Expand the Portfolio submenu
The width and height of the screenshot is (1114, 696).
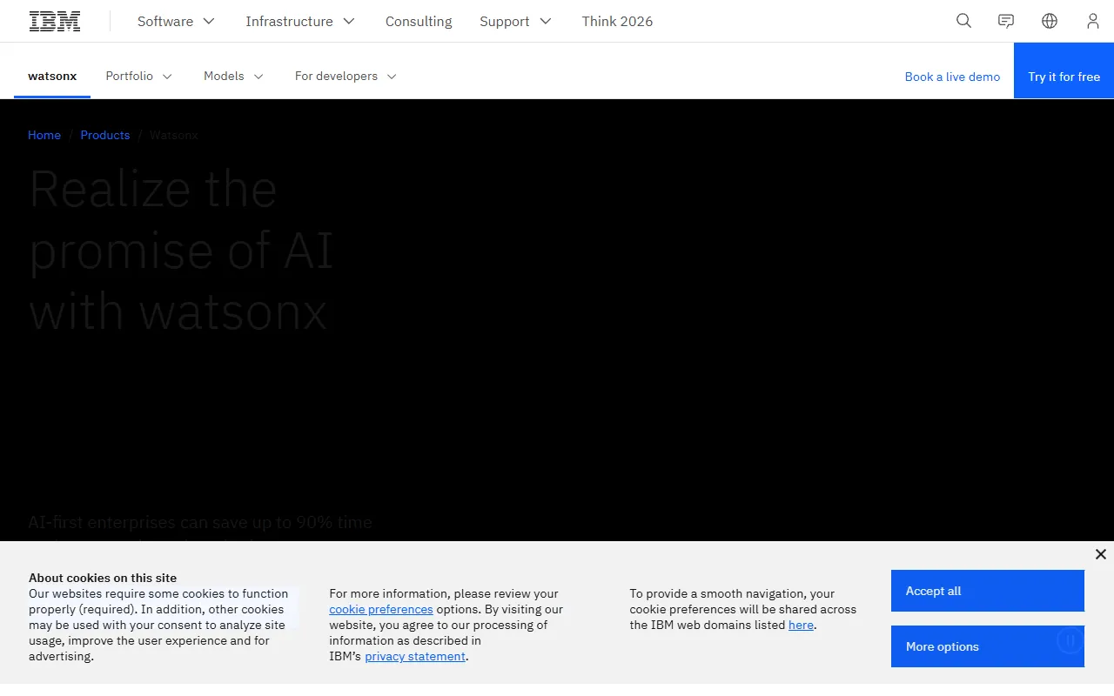(139, 77)
